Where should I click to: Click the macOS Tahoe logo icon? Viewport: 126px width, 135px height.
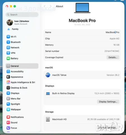[48, 75]
